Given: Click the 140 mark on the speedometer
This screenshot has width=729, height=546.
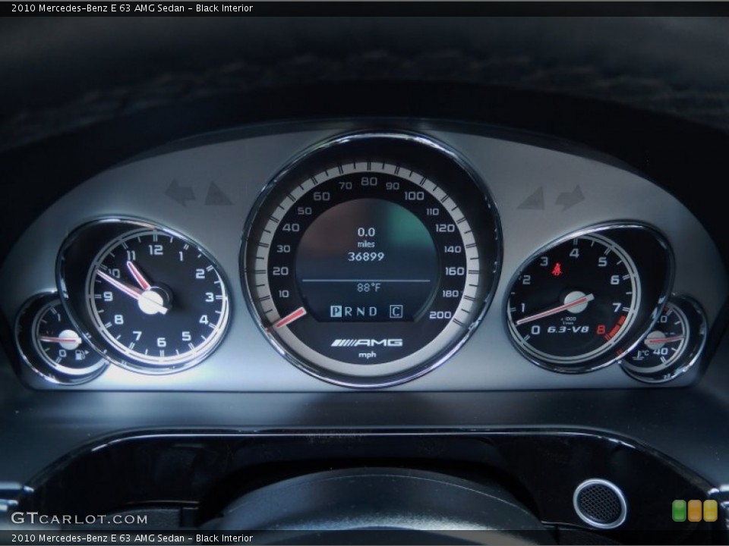Looking at the screenshot, I should (453, 249).
